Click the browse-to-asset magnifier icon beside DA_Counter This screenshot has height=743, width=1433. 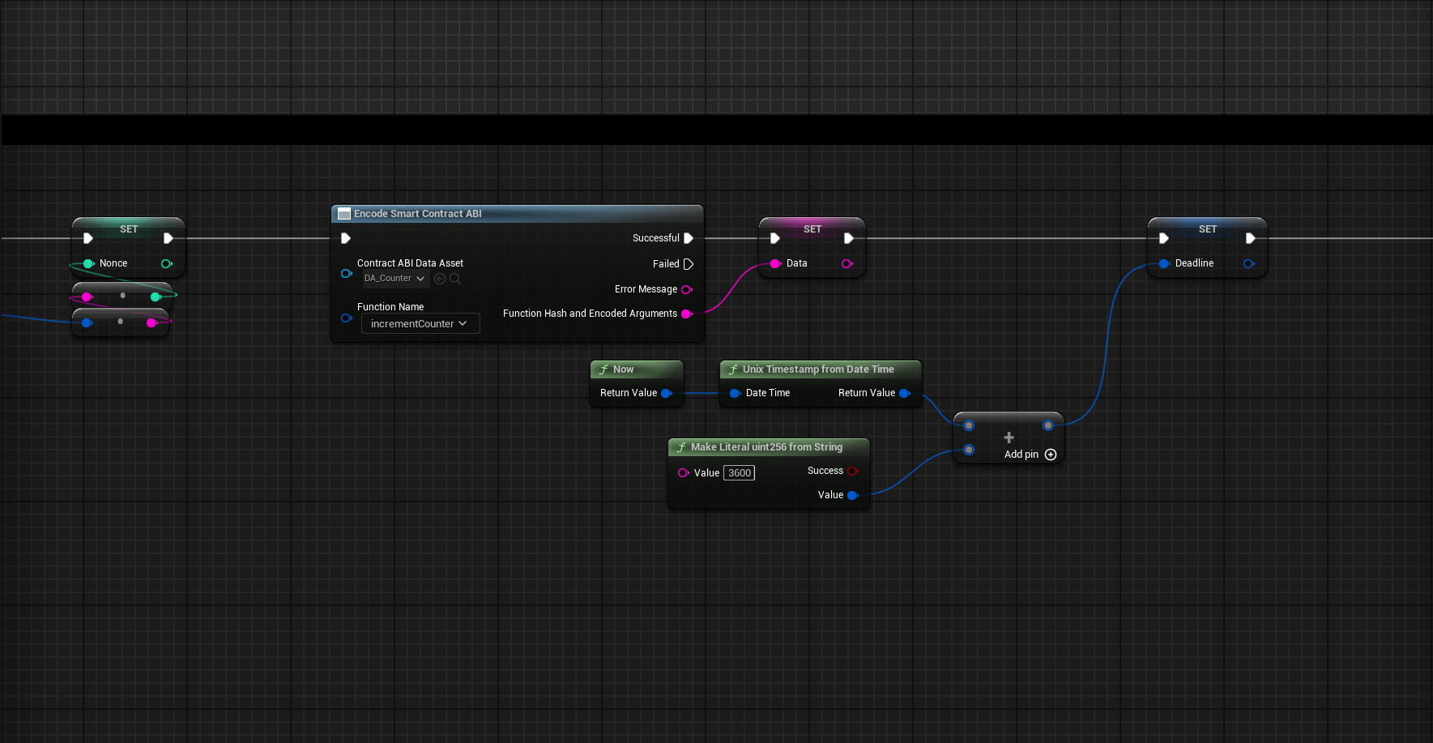(x=455, y=279)
